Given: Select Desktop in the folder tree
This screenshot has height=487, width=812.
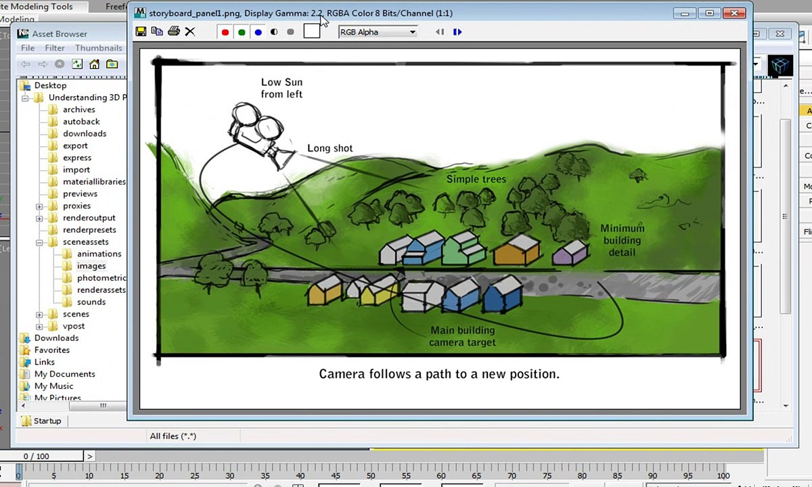Looking at the screenshot, I should pos(51,85).
